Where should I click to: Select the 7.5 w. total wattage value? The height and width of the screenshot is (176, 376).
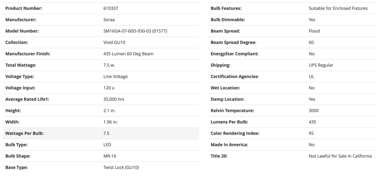click(109, 65)
